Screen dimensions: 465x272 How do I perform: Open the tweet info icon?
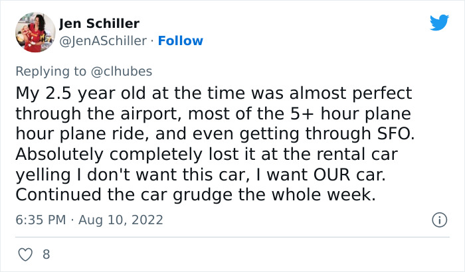click(x=438, y=220)
